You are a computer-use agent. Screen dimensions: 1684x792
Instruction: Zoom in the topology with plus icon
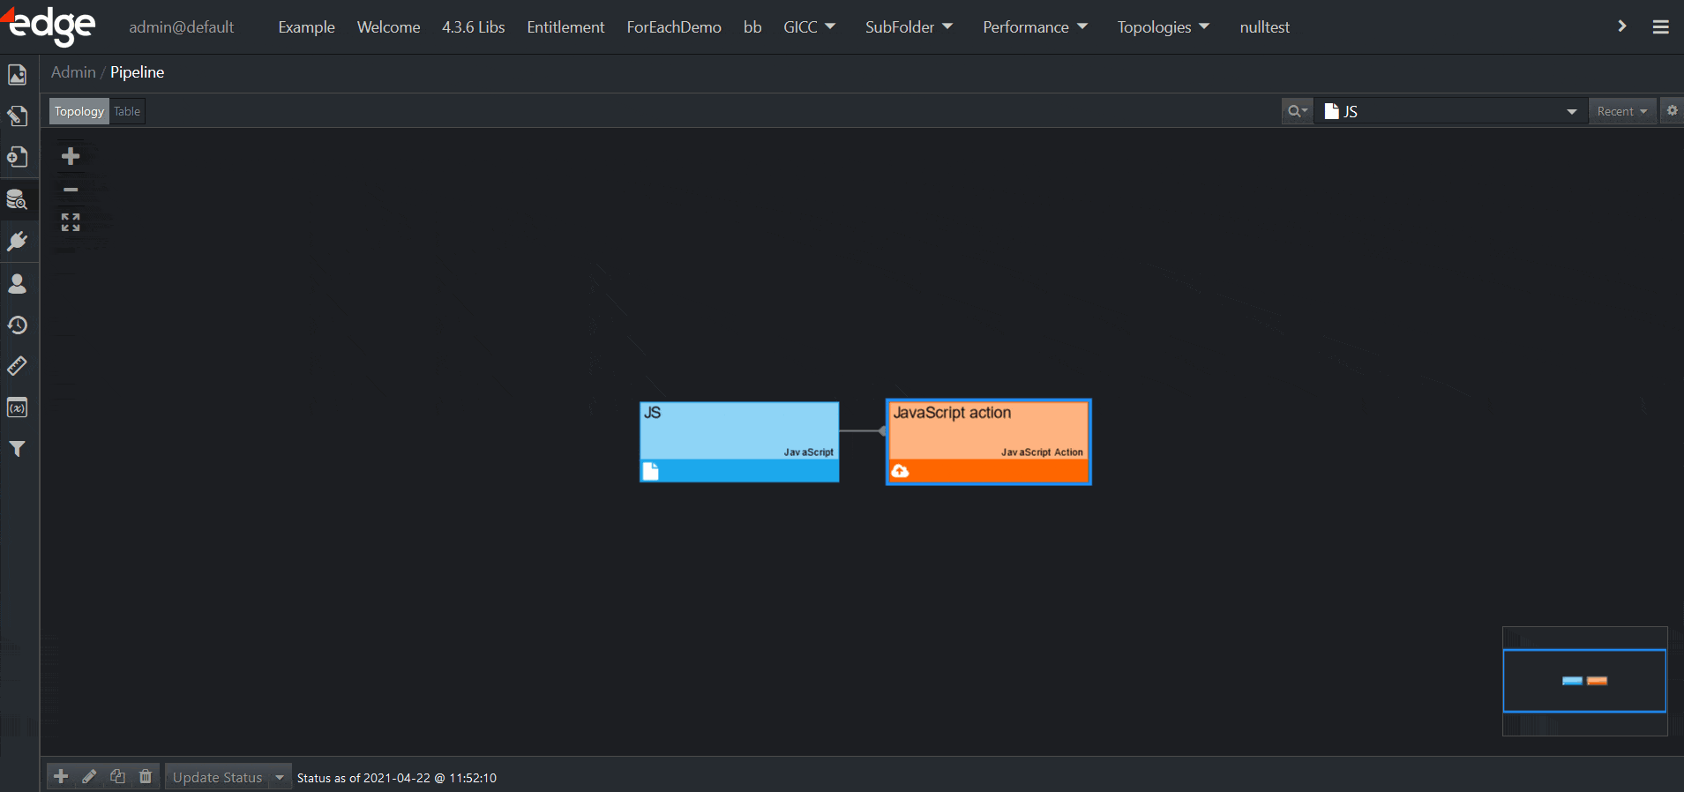(x=71, y=156)
